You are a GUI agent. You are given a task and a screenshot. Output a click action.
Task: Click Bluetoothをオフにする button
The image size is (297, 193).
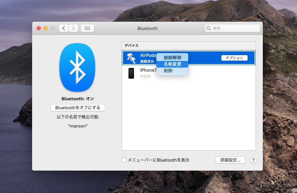click(78, 108)
